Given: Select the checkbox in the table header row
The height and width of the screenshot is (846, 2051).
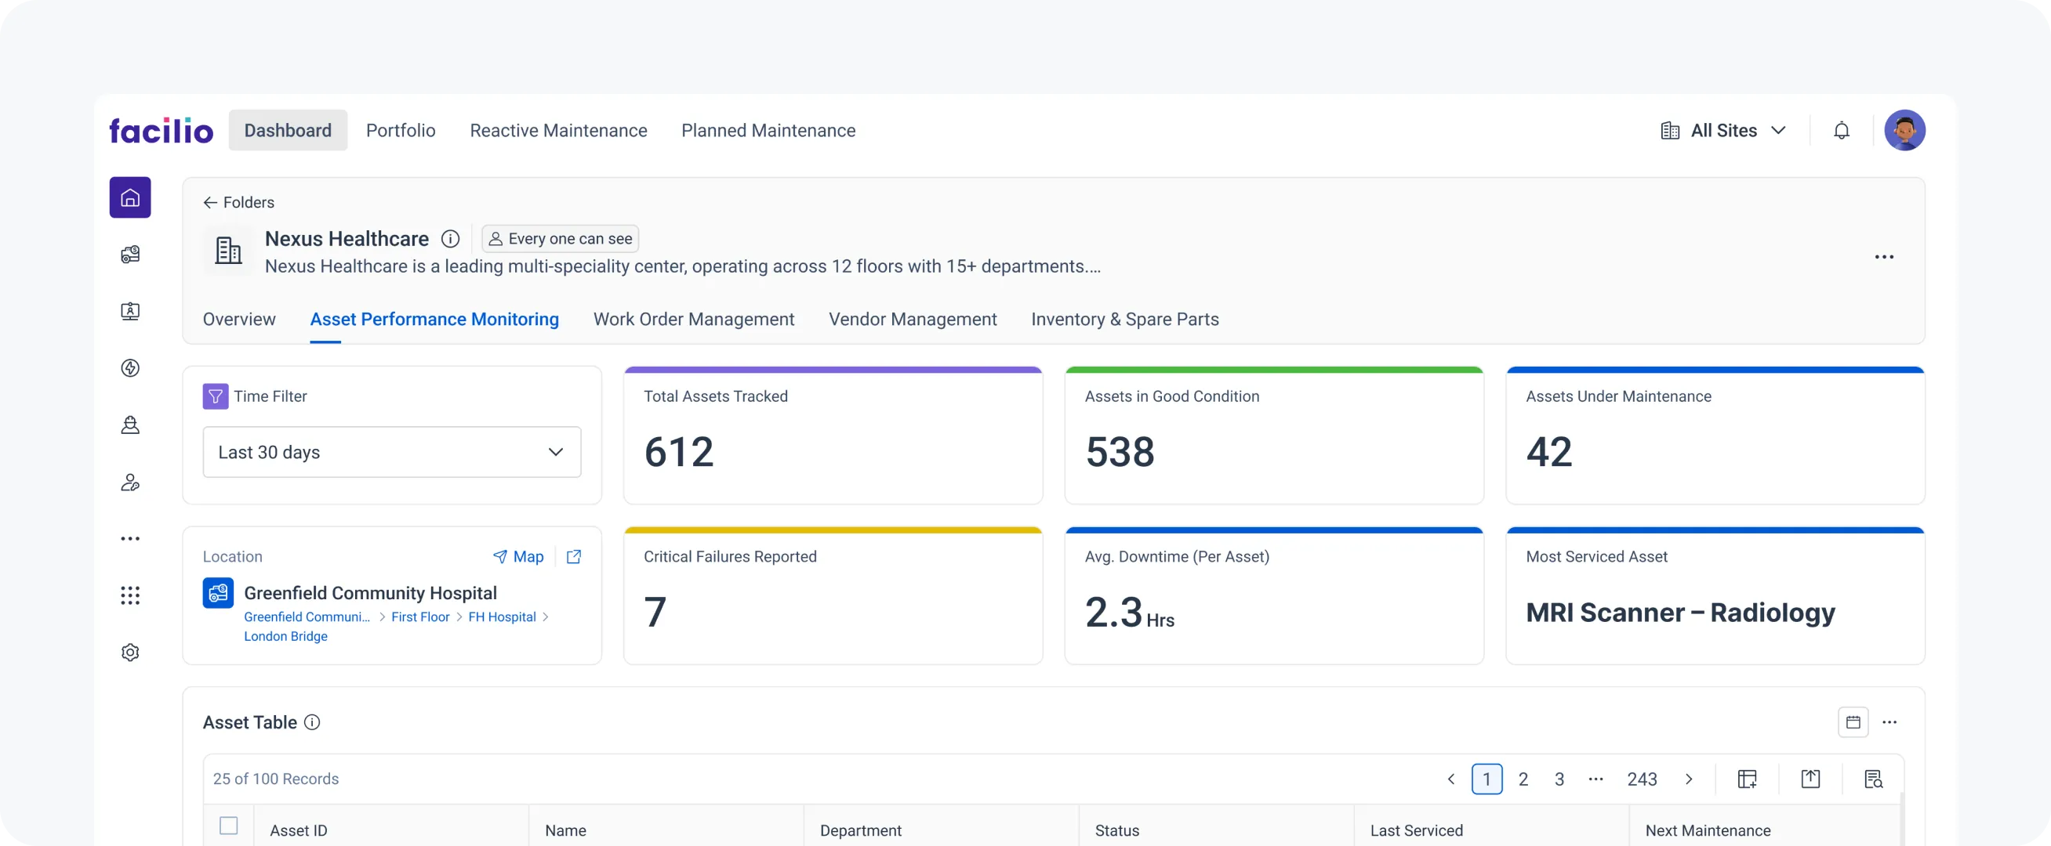Looking at the screenshot, I should coord(228,826).
